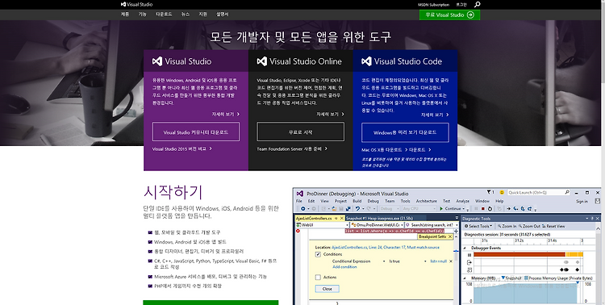The image size is (605, 305).
Task: Open the File menu in Visual Studio
Action: 299,201
